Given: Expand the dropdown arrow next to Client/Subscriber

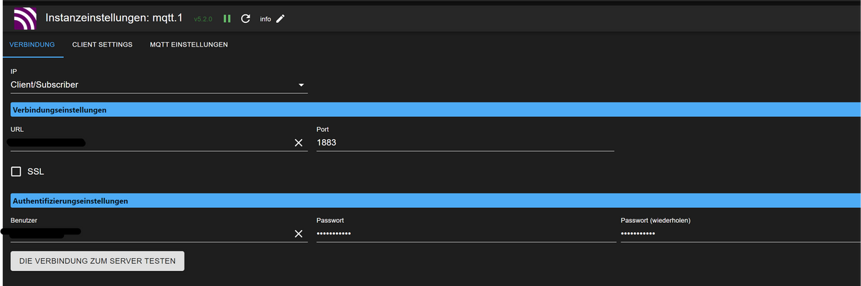Looking at the screenshot, I should click(301, 85).
